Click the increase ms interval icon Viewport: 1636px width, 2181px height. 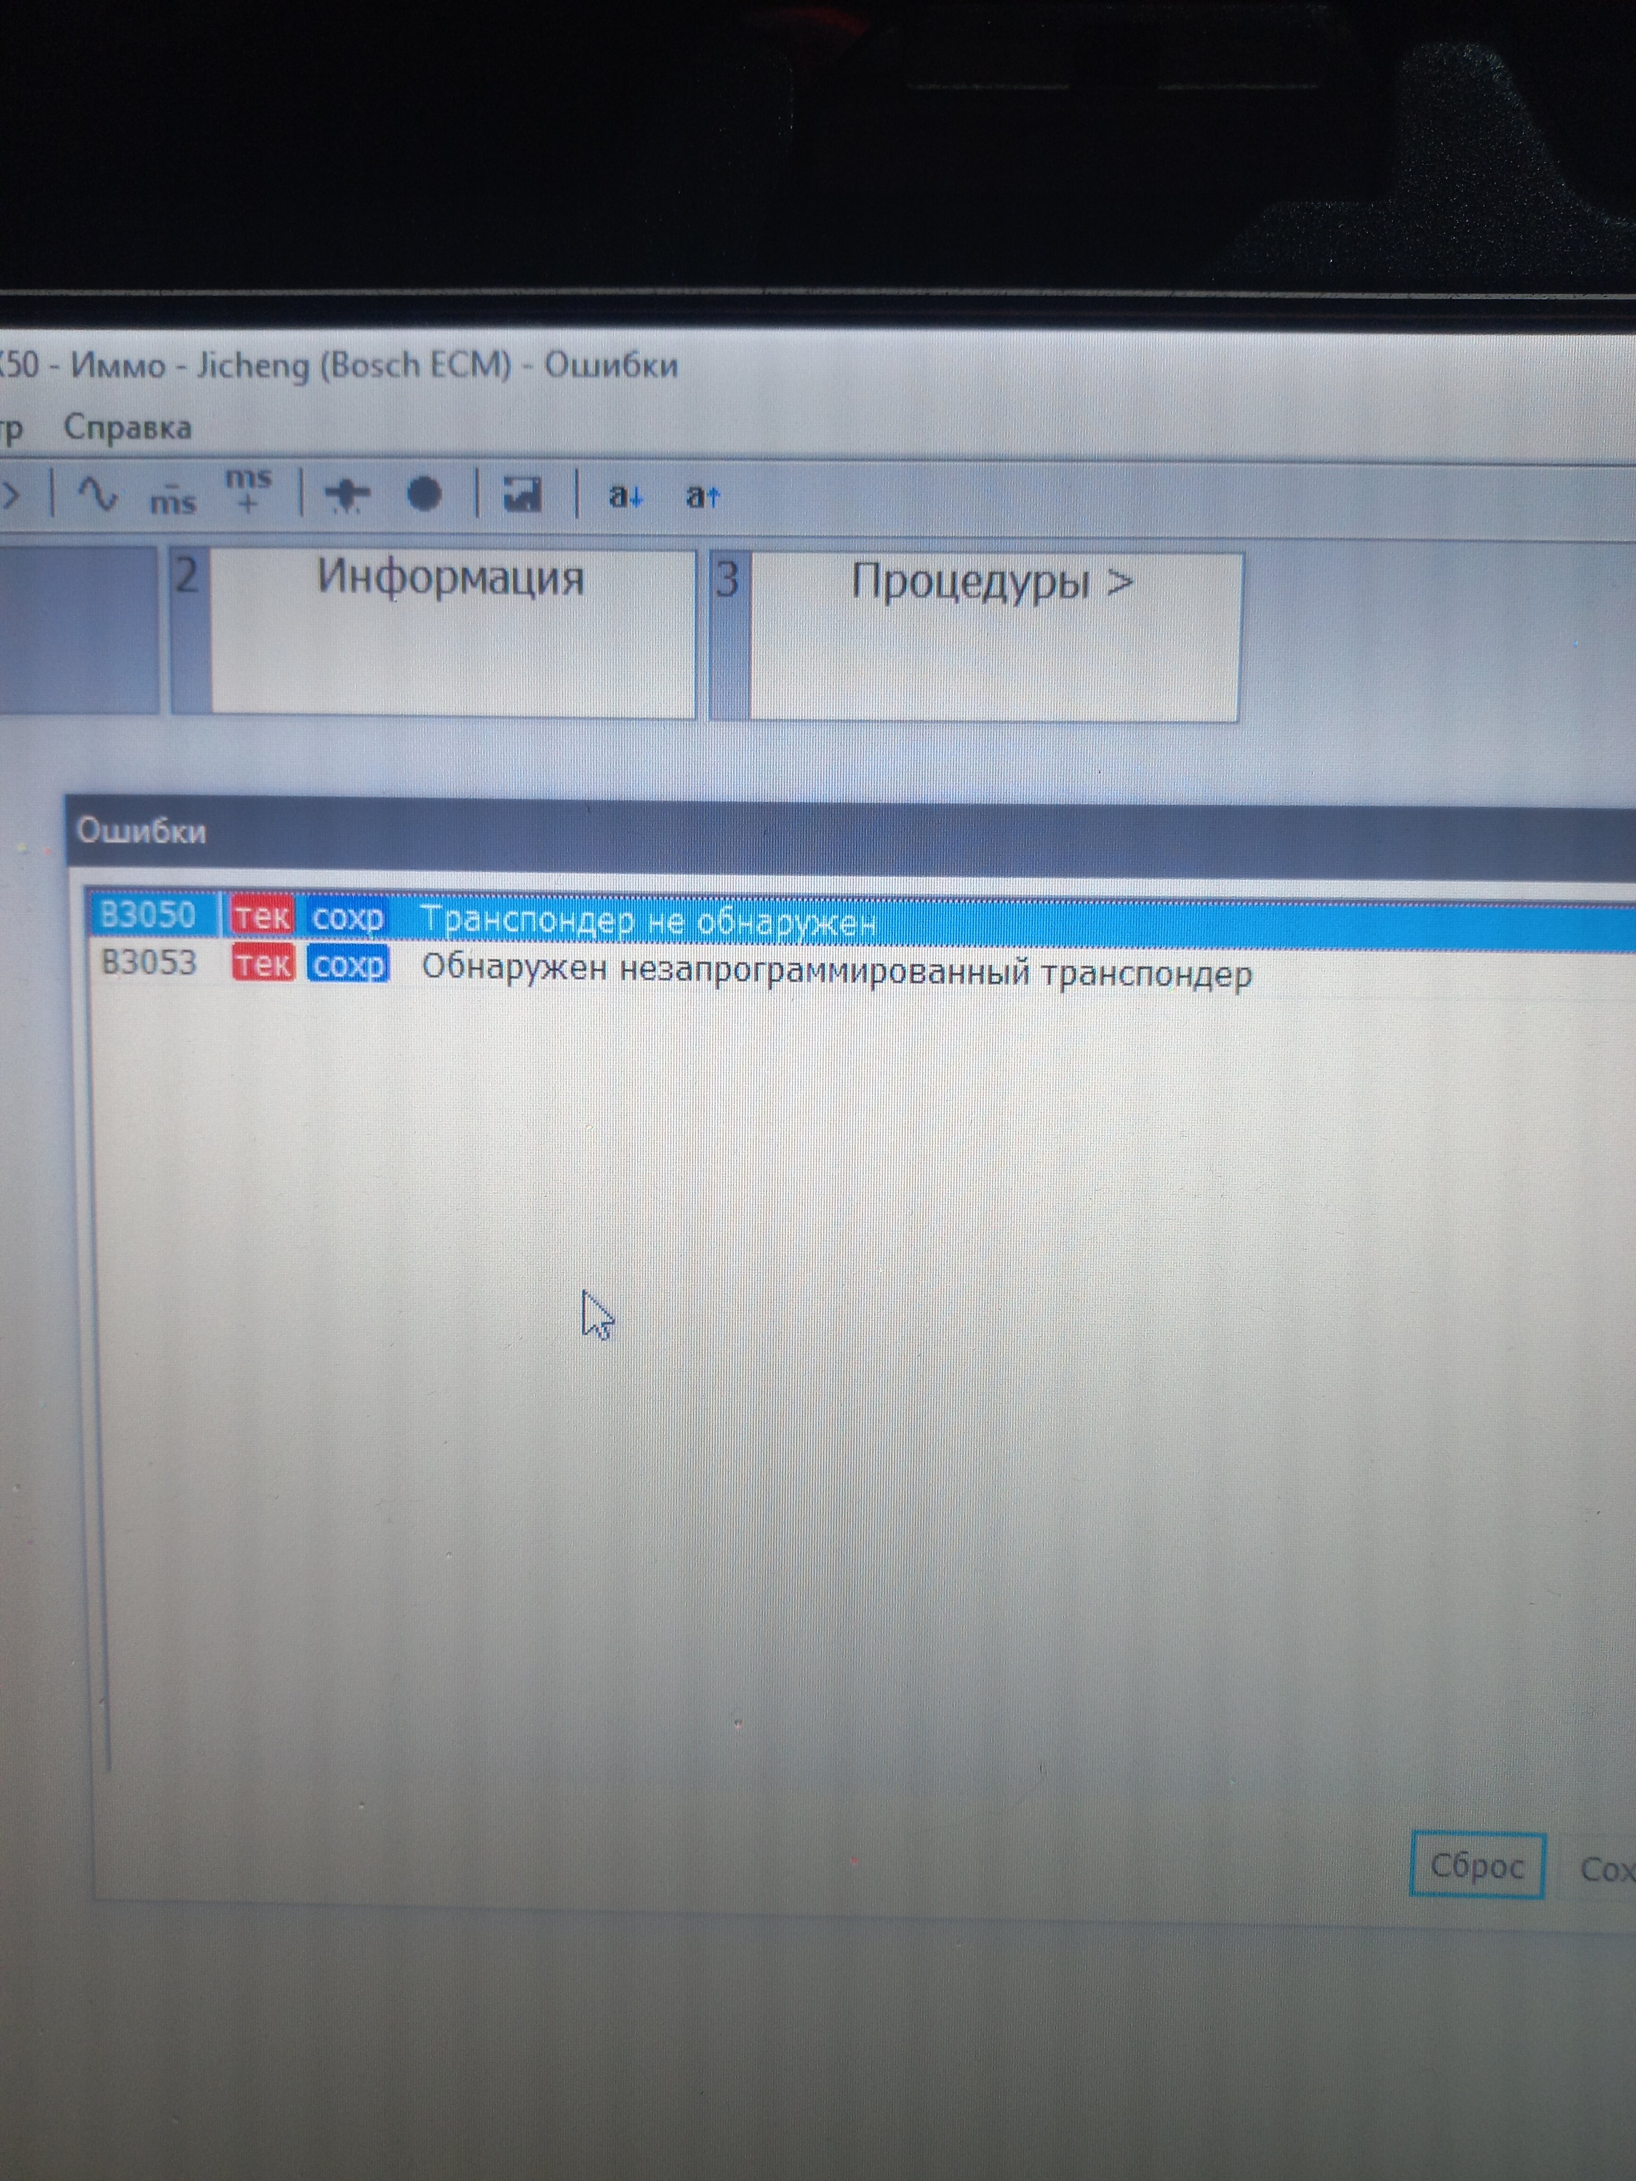click(249, 490)
